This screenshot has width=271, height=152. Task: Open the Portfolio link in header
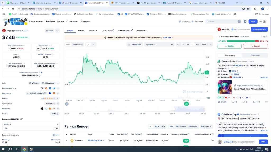[184, 22]
